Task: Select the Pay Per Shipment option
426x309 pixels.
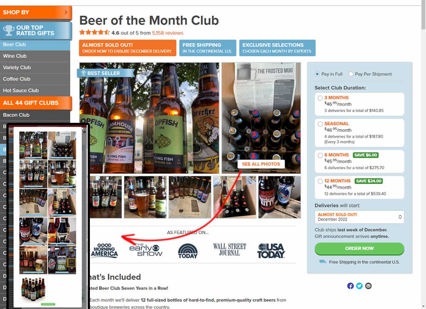Action: coord(351,74)
